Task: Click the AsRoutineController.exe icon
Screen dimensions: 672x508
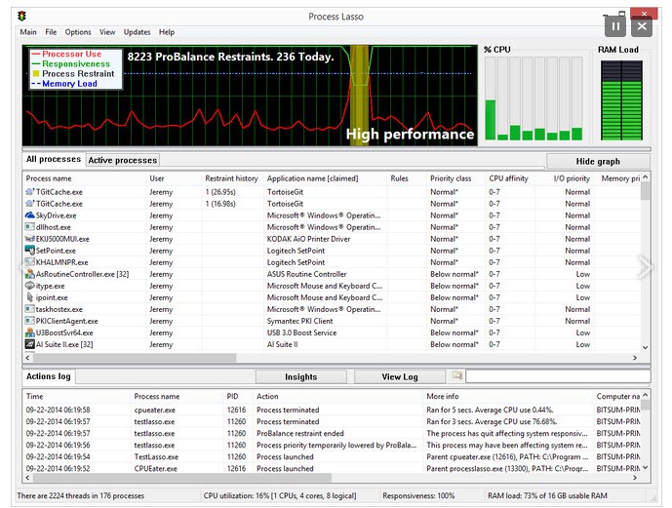Action: pyautogui.click(x=29, y=274)
